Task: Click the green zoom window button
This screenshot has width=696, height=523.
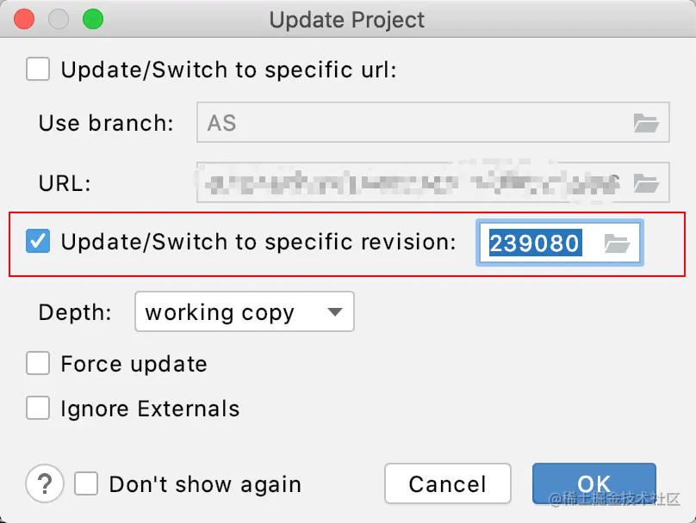Action: click(x=91, y=19)
